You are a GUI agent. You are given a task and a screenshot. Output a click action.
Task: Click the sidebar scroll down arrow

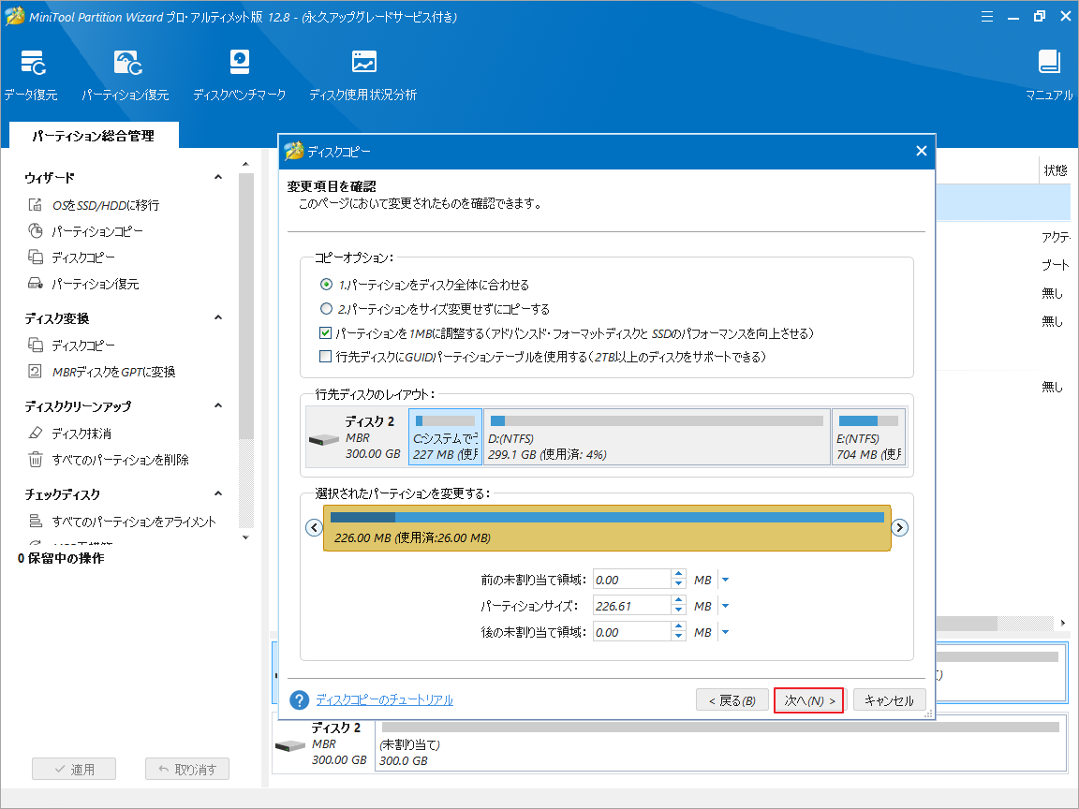pyautogui.click(x=245, y=537)
